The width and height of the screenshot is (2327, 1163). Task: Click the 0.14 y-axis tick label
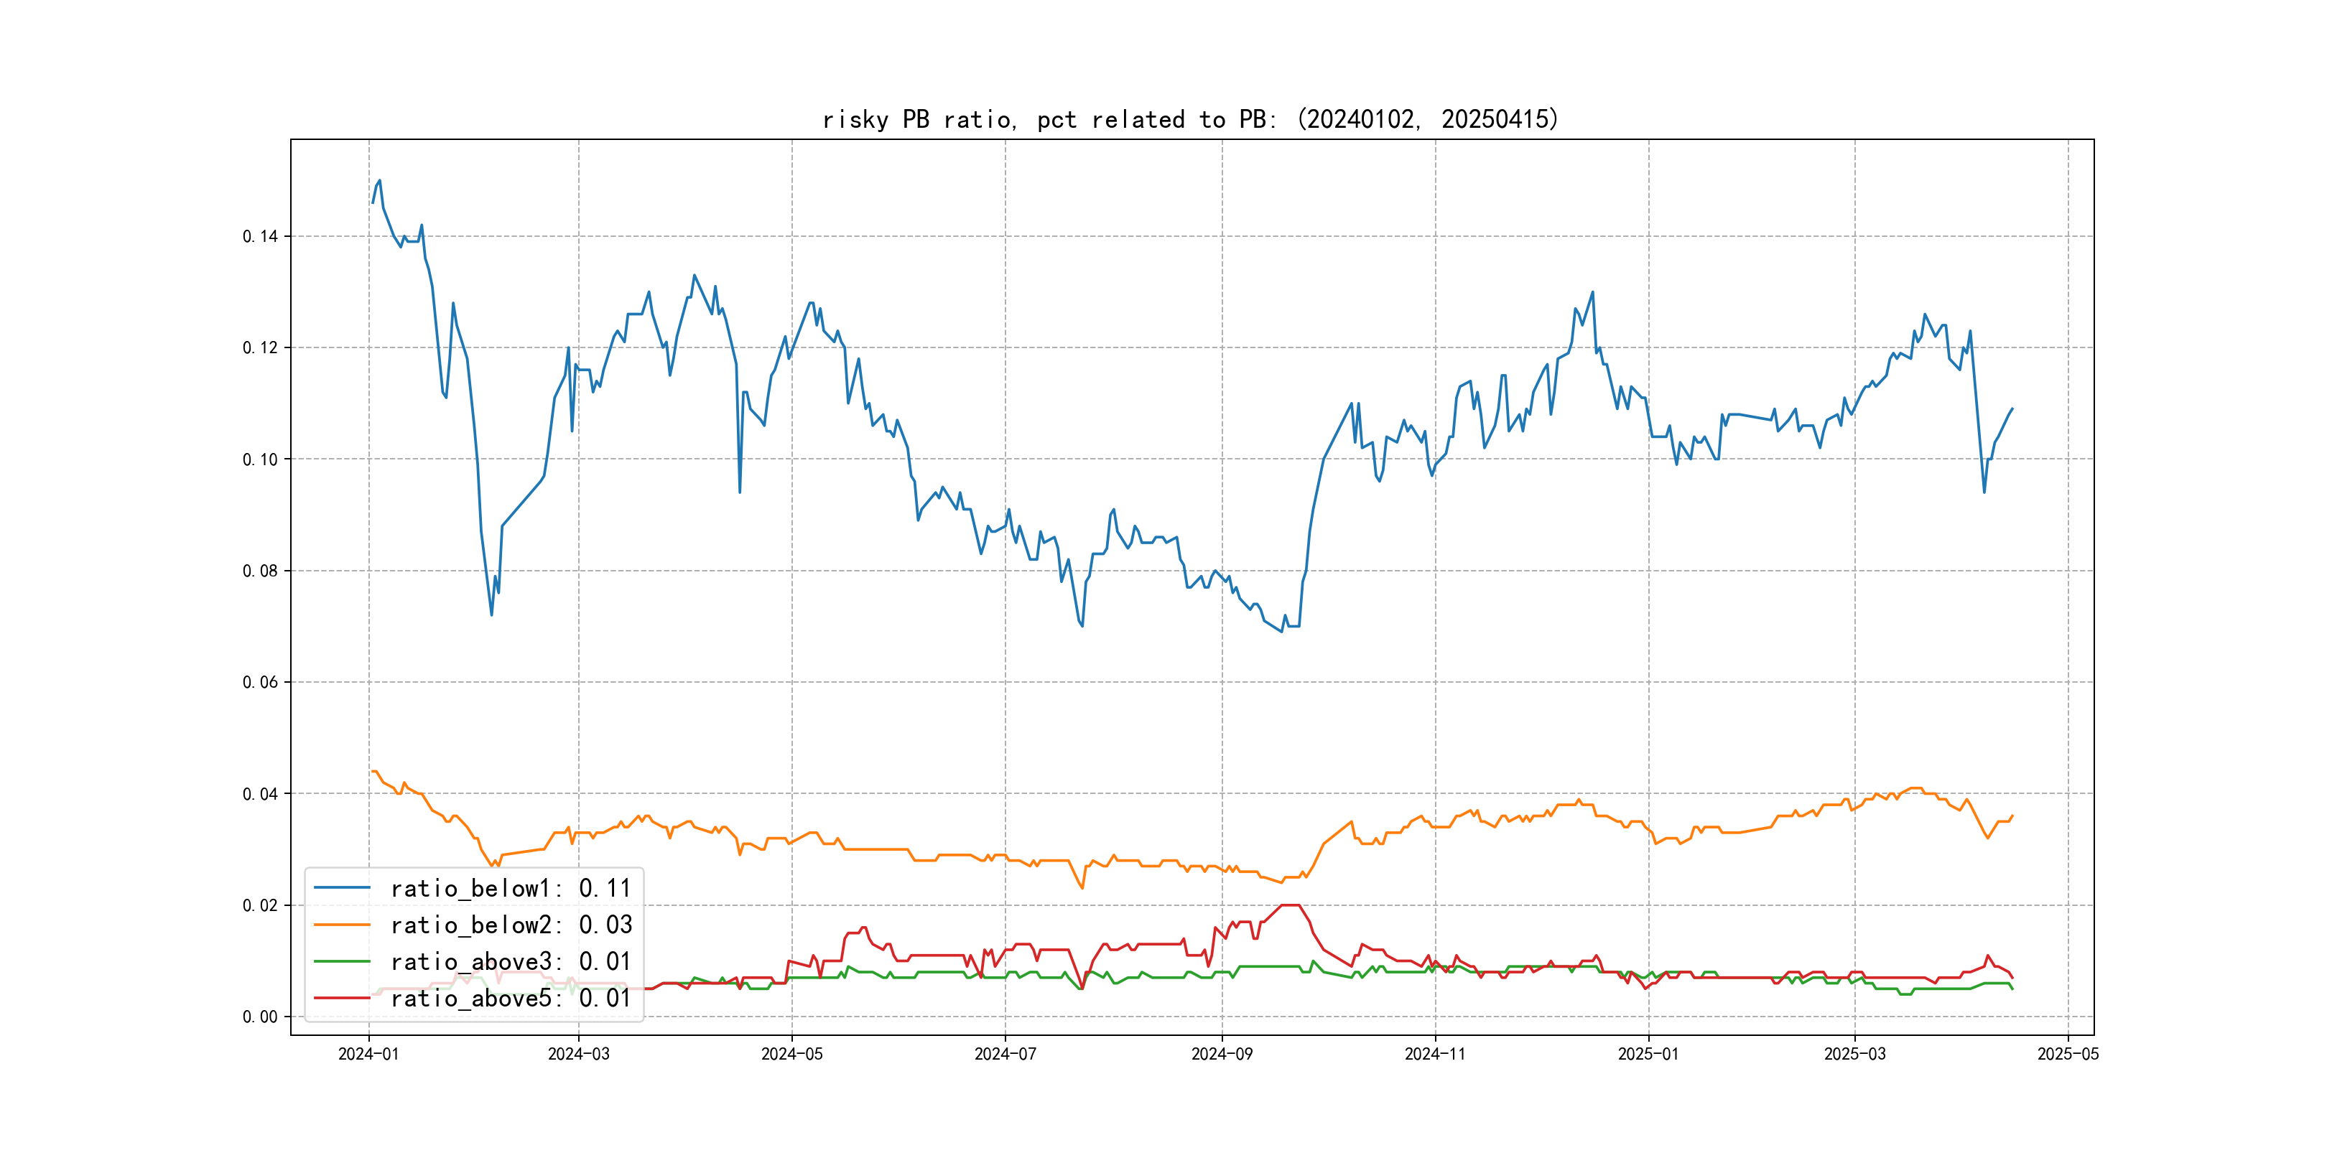click(260, 237)
